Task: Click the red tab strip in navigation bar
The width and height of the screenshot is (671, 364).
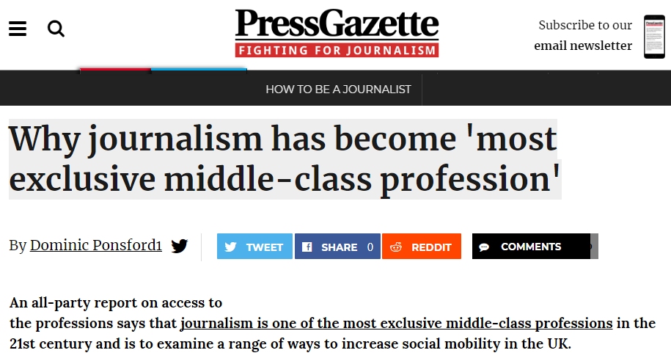Action: (114, 70)
